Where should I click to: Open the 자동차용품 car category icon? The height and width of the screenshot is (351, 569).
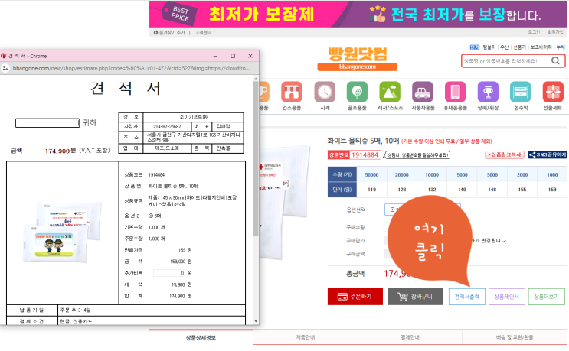click(423, 92)
